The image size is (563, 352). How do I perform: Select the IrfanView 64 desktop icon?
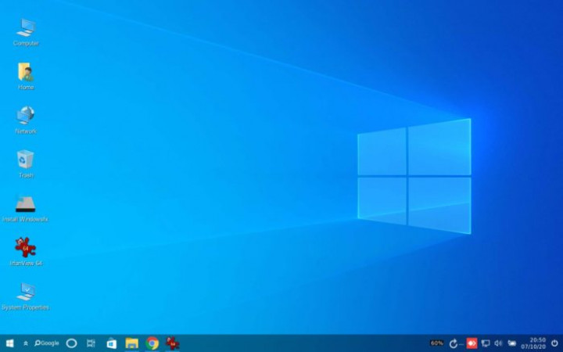[26, 252]
